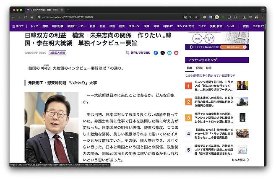Share article on Facebook
The height and width of the screenshot is (179, 276).
click(x=156, y=53)
